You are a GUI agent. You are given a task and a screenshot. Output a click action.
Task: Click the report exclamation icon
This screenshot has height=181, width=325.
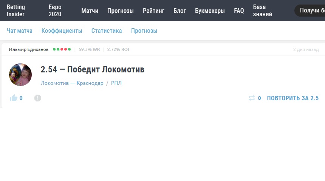point(38,98)
